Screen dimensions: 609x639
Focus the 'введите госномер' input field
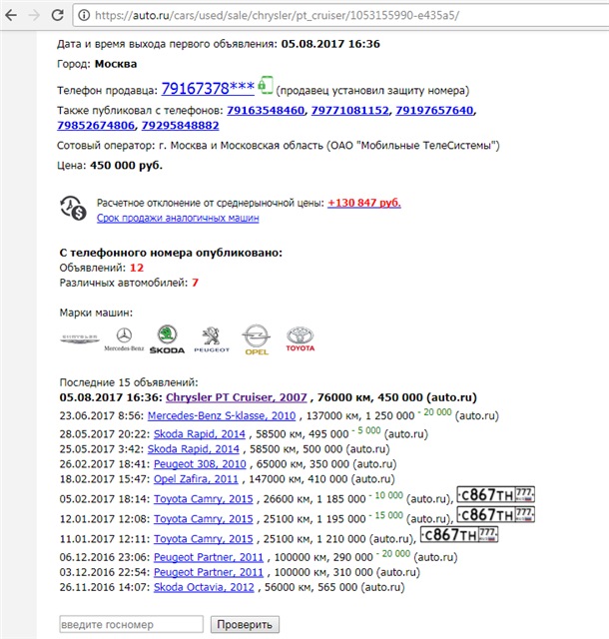pos(131,624)
